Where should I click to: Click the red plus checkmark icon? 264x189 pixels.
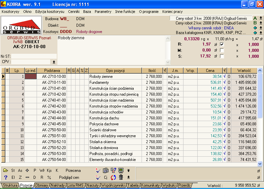(98, 170)
